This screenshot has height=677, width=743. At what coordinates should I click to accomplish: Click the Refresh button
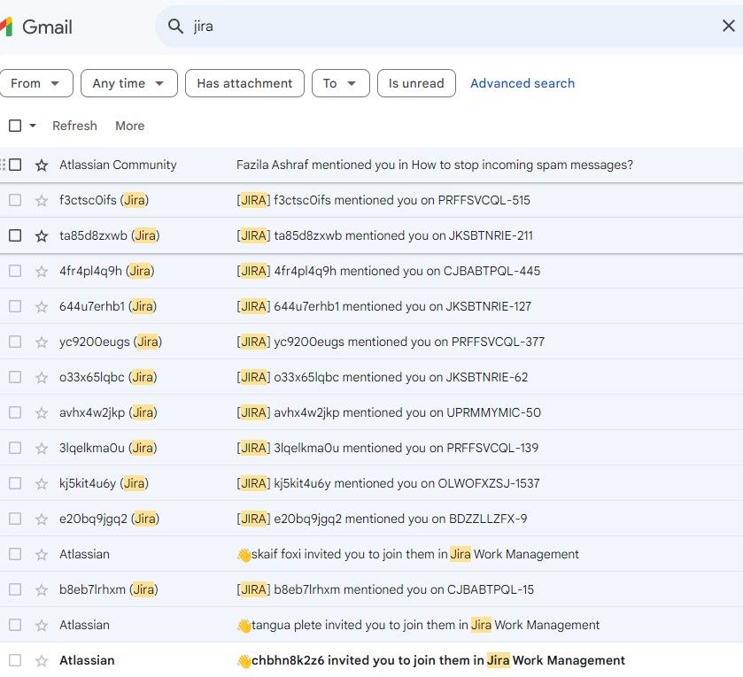pyautogui.click(x=74, y=126)
